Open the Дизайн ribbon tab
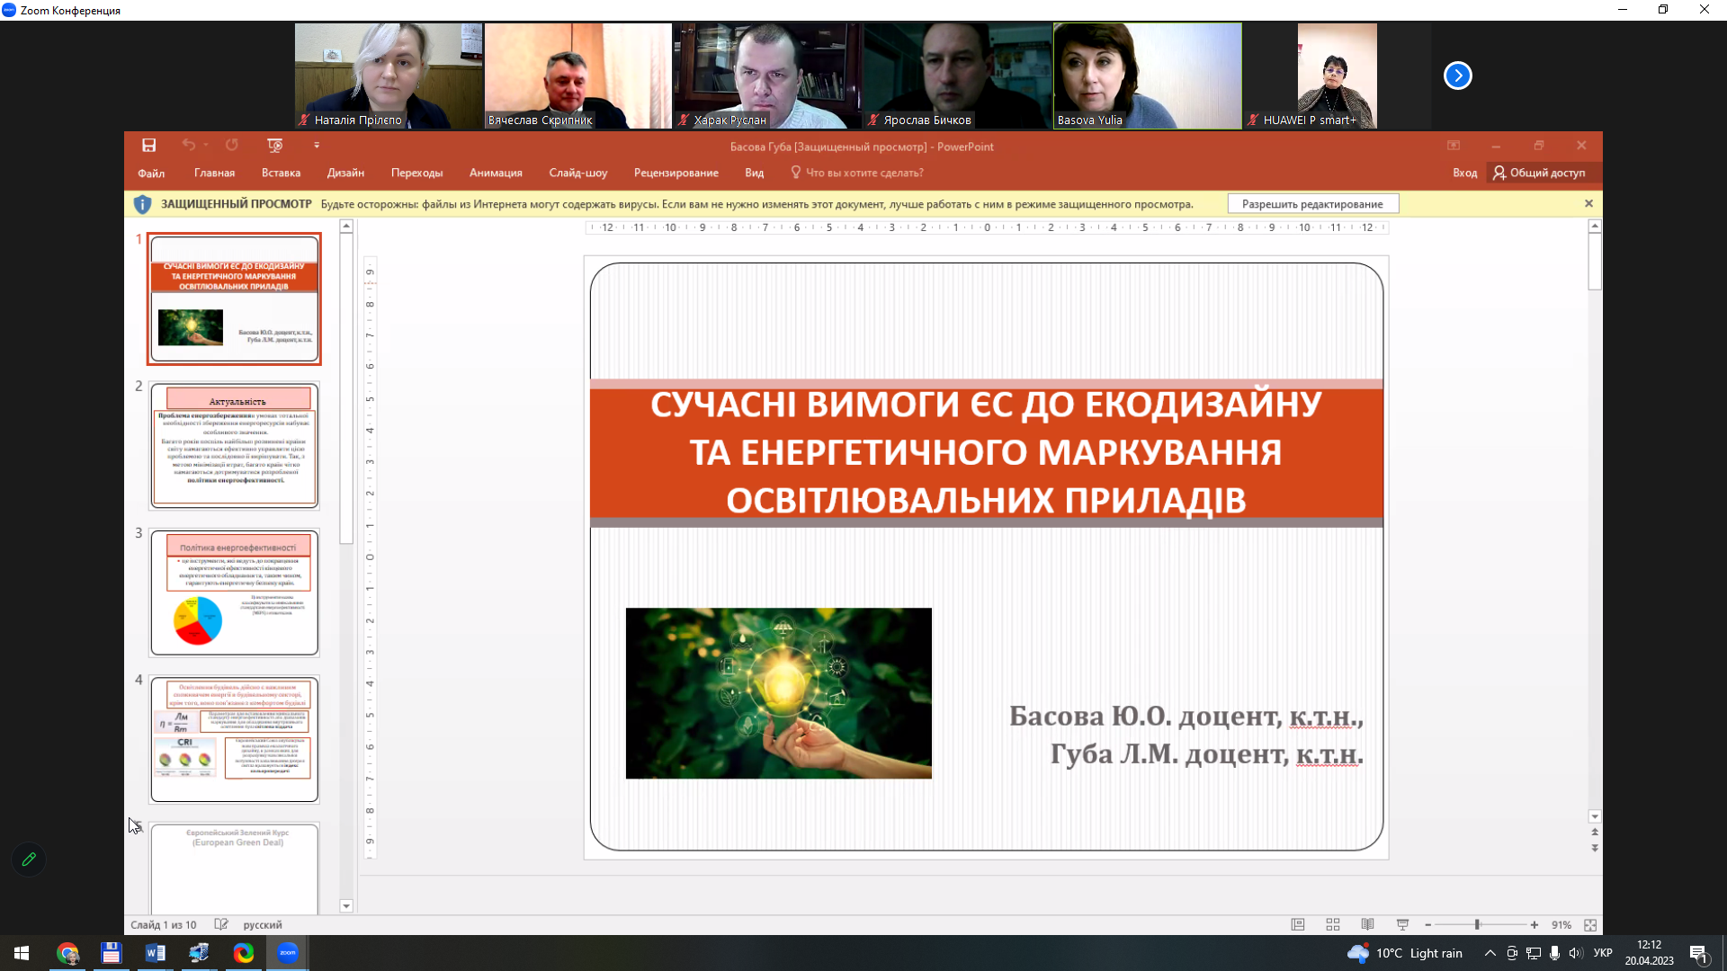1727x971 pixels. [x=345, y=173]
